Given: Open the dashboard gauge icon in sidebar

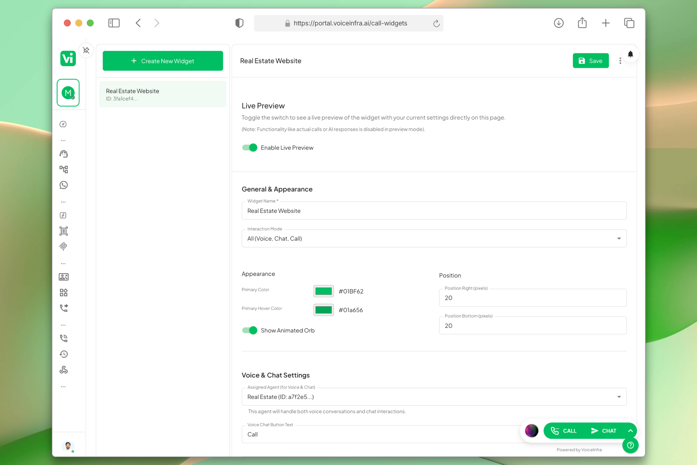Looking at the screenshot, I should pyautogui.click(x=63, y=124).
